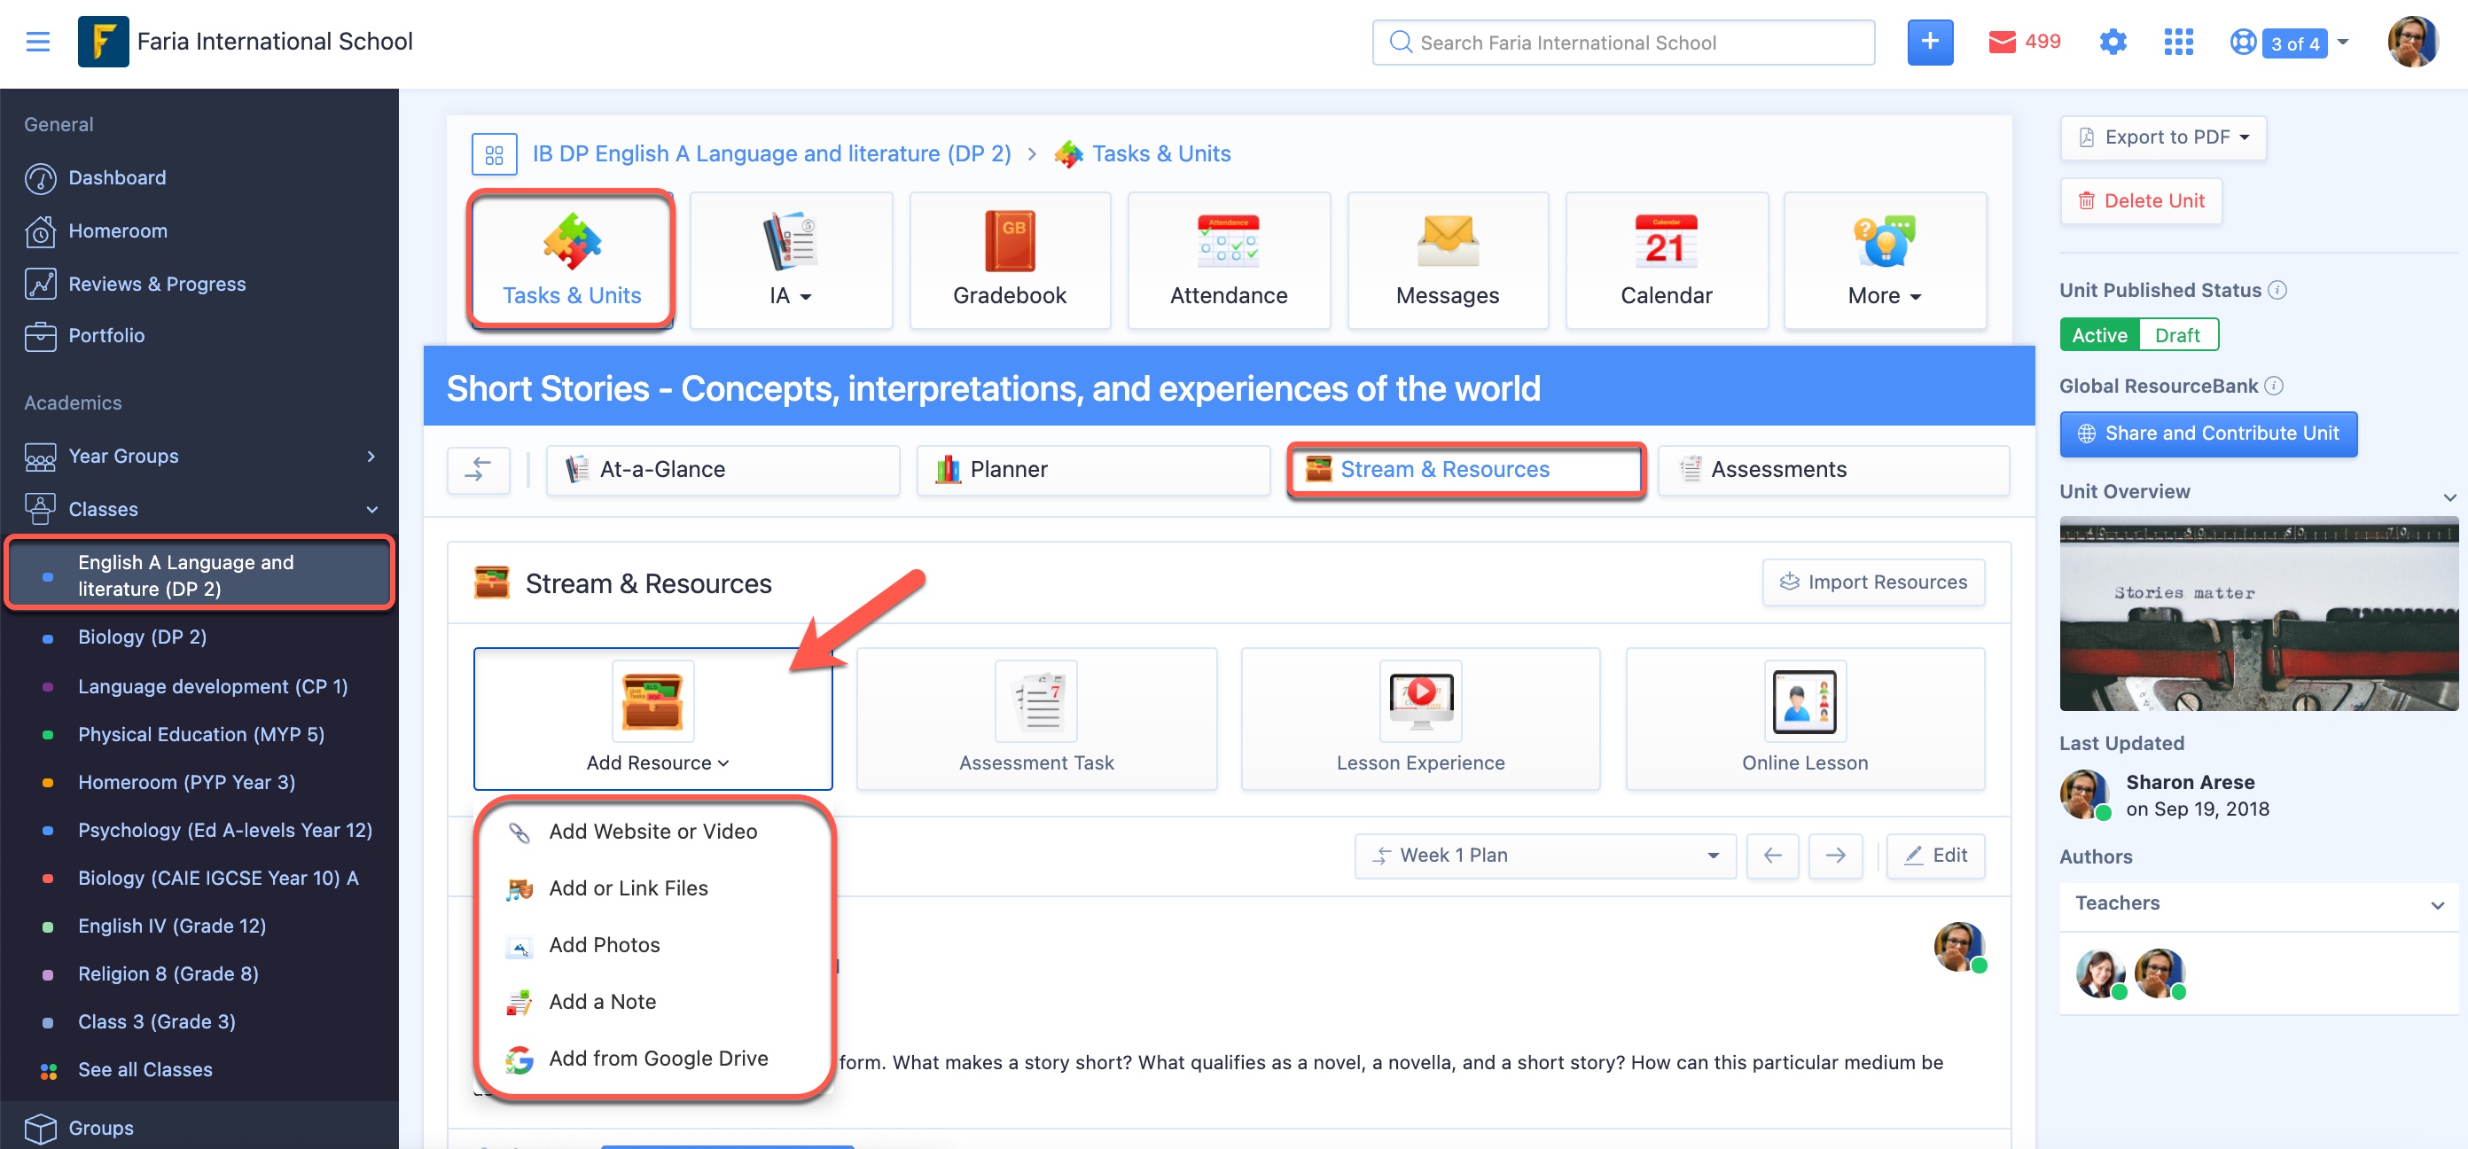Choose Add from Google Drive
This screenshot has width=2468, height=1149.
[x=657, y=1059]
